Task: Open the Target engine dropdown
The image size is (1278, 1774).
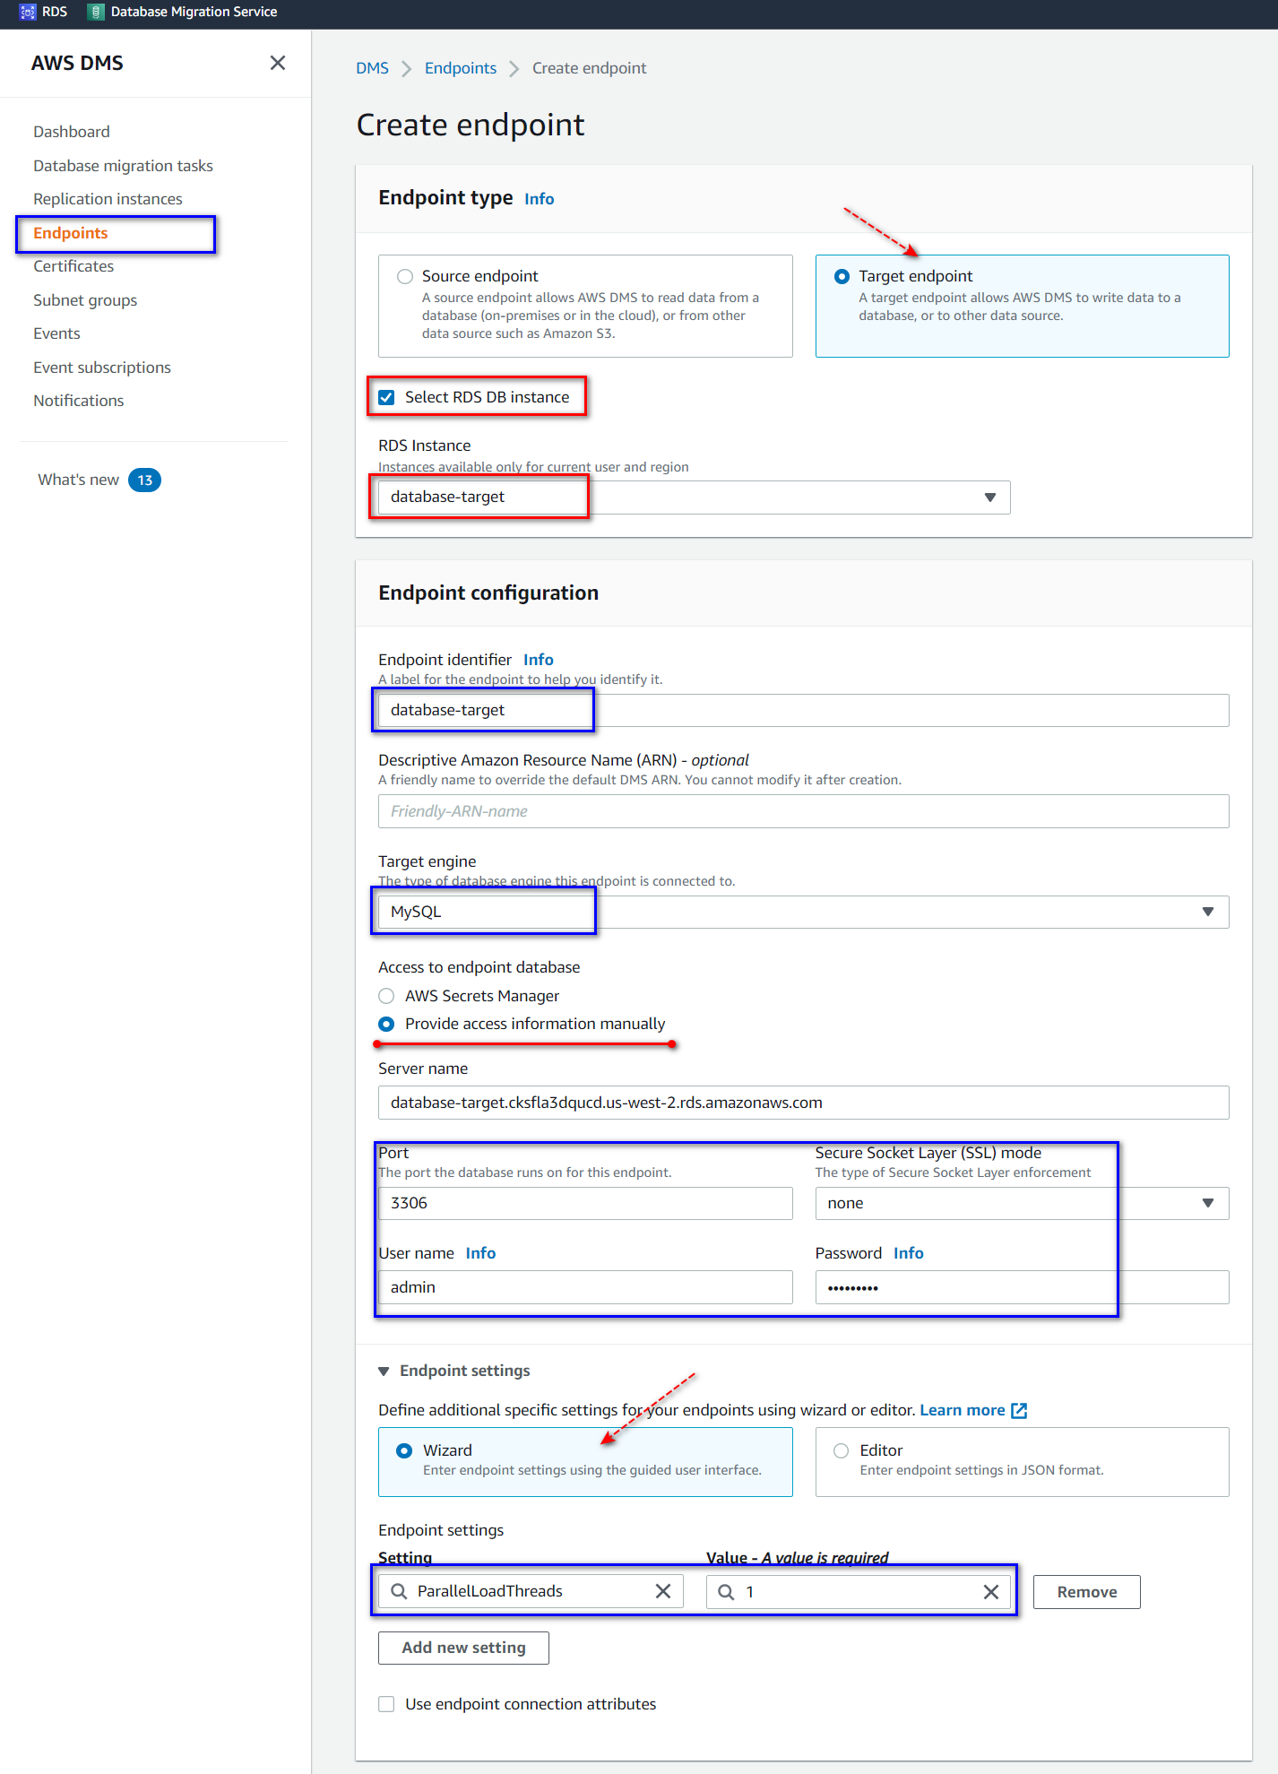Action: click(803, 912)
